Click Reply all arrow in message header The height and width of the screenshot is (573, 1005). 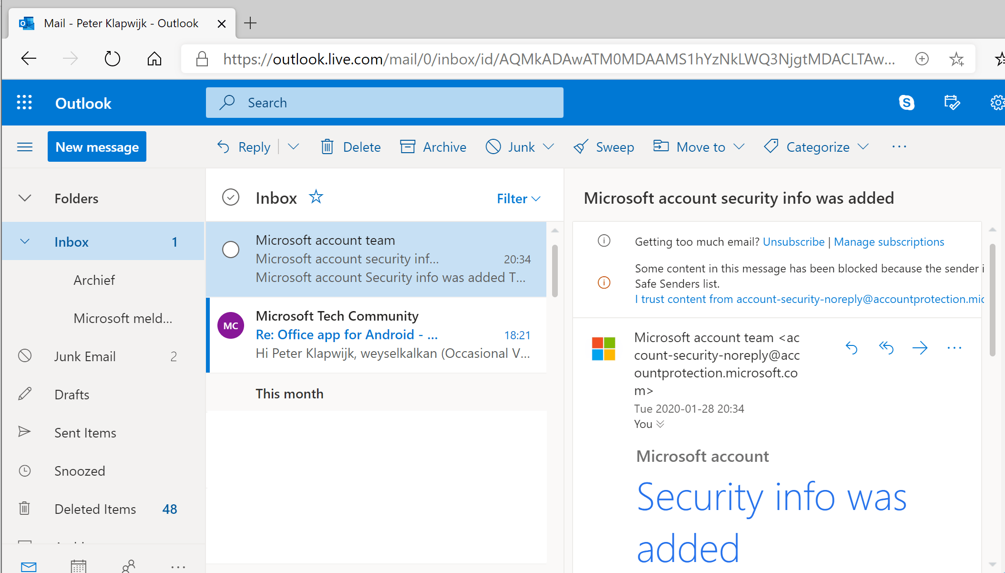point(886,348)
